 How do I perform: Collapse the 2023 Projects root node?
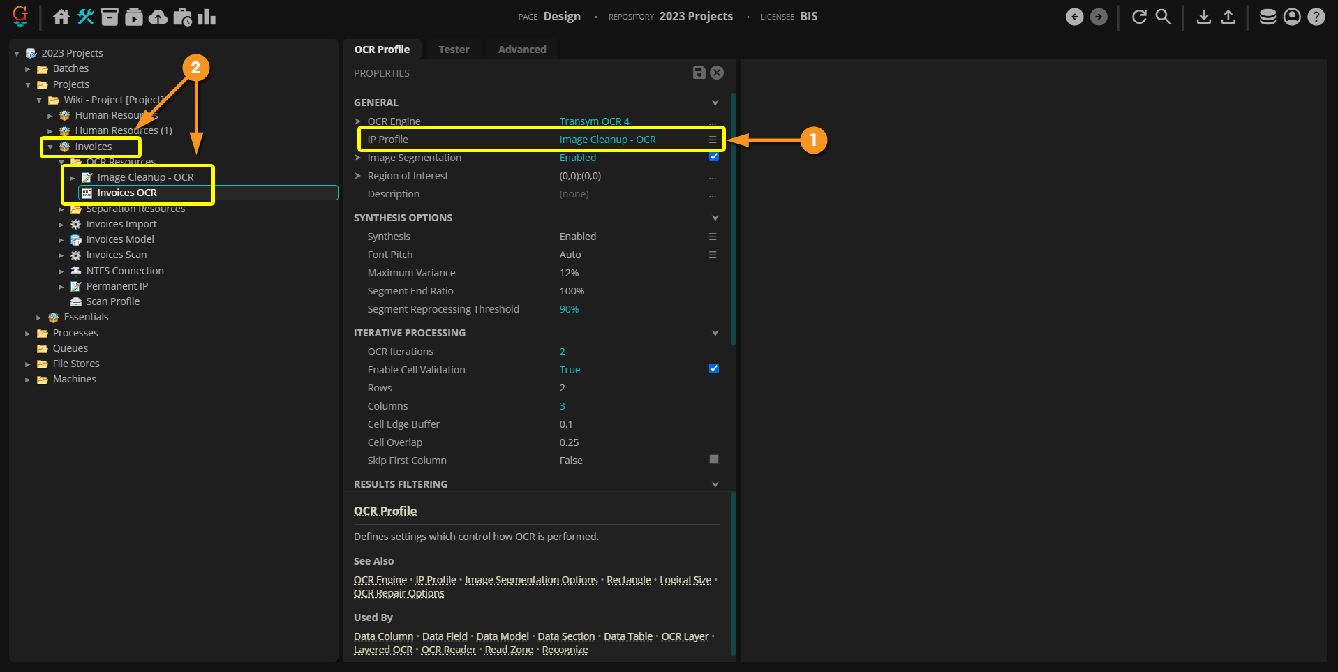pos(17,53)
